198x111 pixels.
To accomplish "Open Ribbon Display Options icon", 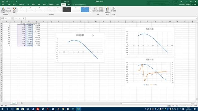I will (x=181, y=2).
